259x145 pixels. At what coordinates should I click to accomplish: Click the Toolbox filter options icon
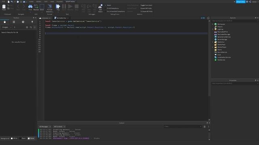pyautogui.click(x=34, y=27)
